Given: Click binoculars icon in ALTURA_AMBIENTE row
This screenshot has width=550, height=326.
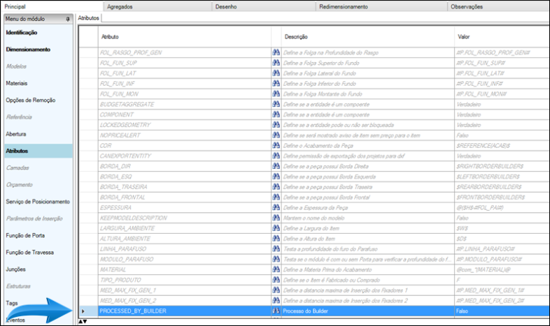Looking at the screenshot, I should click(276, 238).
